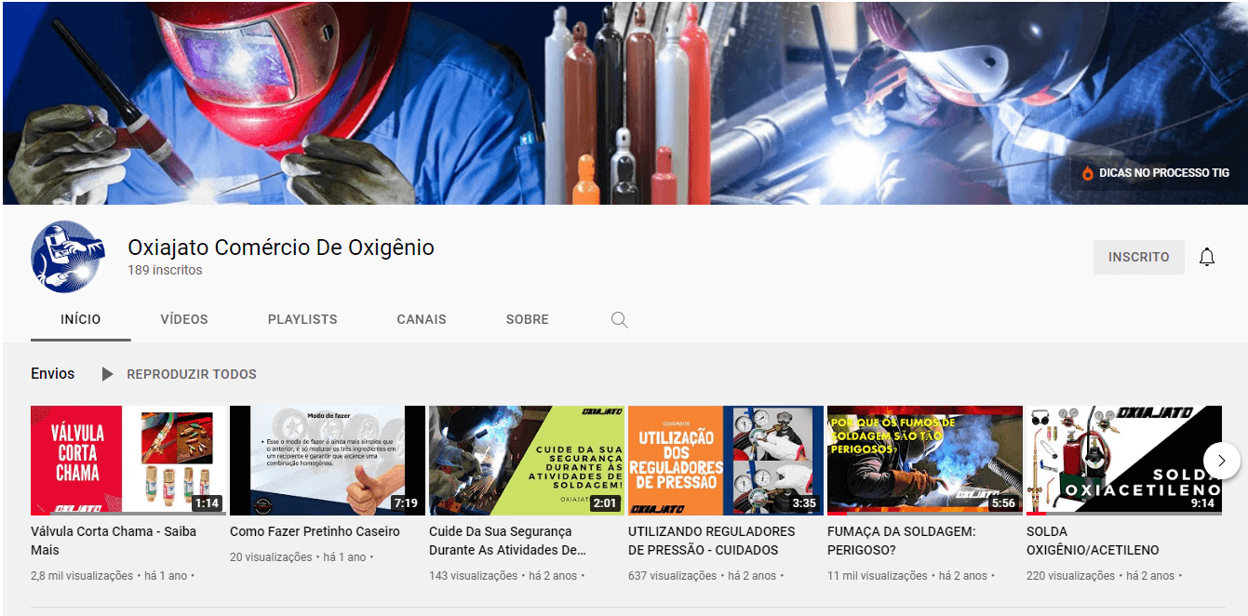The height and width of the screenshot is (616, 1248).
Task: Click the FUMAÇA DA SOLDAGEM: PERIGOSO? title
Action: [901, 541]
